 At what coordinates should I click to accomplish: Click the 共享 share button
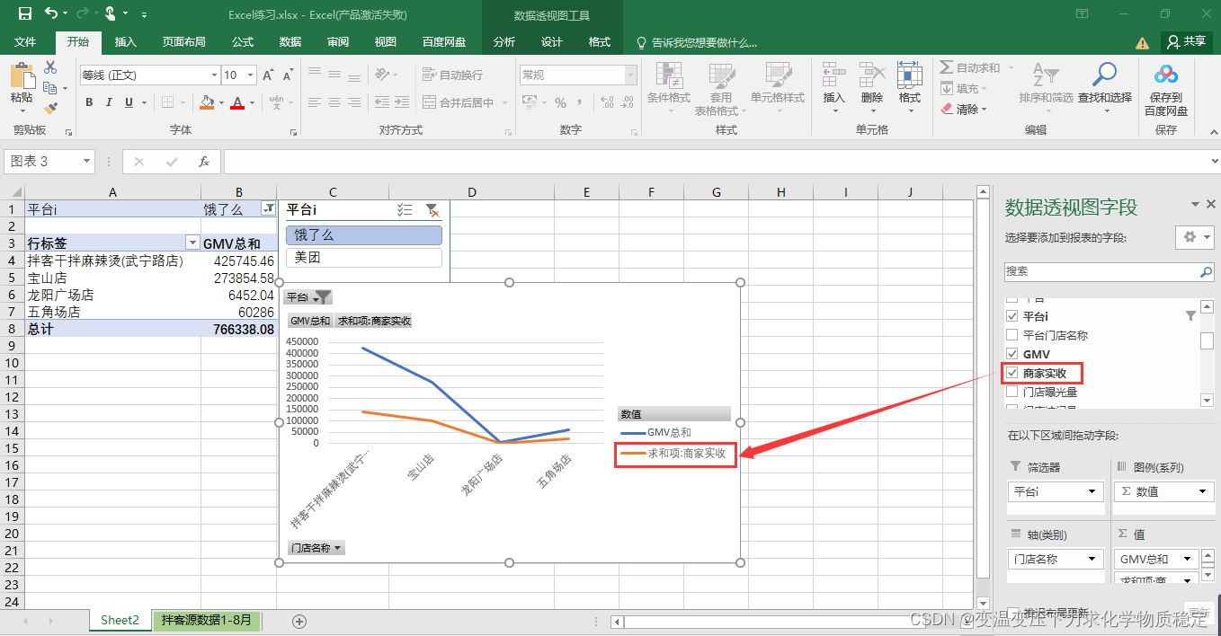click(x=1186, y=41)
